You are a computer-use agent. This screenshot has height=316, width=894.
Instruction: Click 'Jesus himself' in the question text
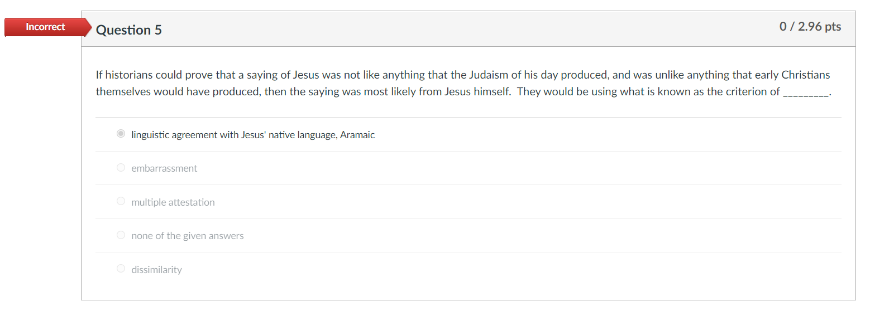click(x=477, y=91)
